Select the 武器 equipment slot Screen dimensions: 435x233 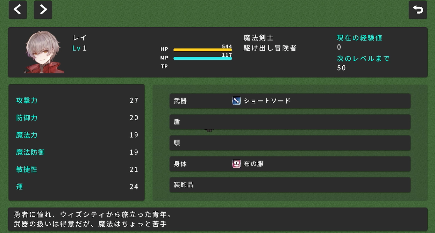290,101
